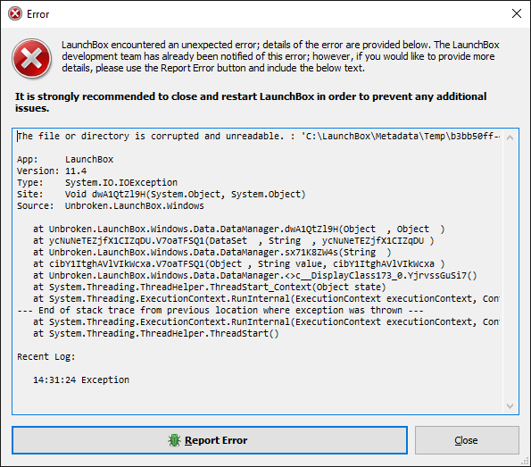Image resolution: width=531 pixels, height=467 pixels.
Task: Click the large red error X icon
Action: [x=31, y=59]
